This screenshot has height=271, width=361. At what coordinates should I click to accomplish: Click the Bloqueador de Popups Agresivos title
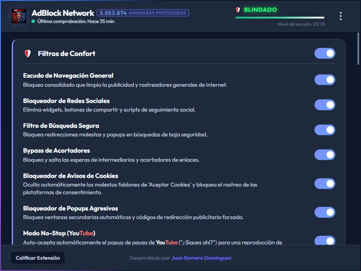click(x=70, y=209)
